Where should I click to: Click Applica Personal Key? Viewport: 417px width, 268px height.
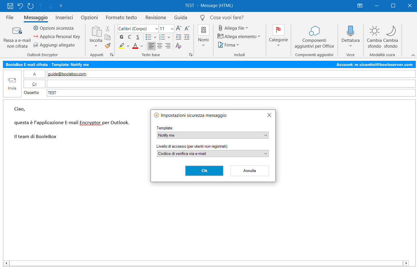(57, 37)
